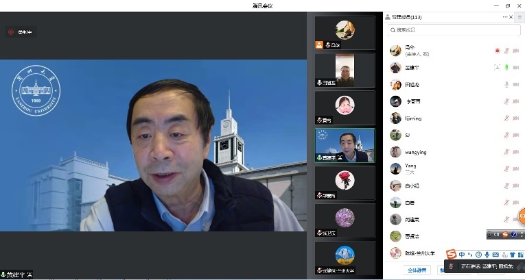525x280 pixels.
Task: Mute the green active microphone in member list
Action: (x=506, y=68)
